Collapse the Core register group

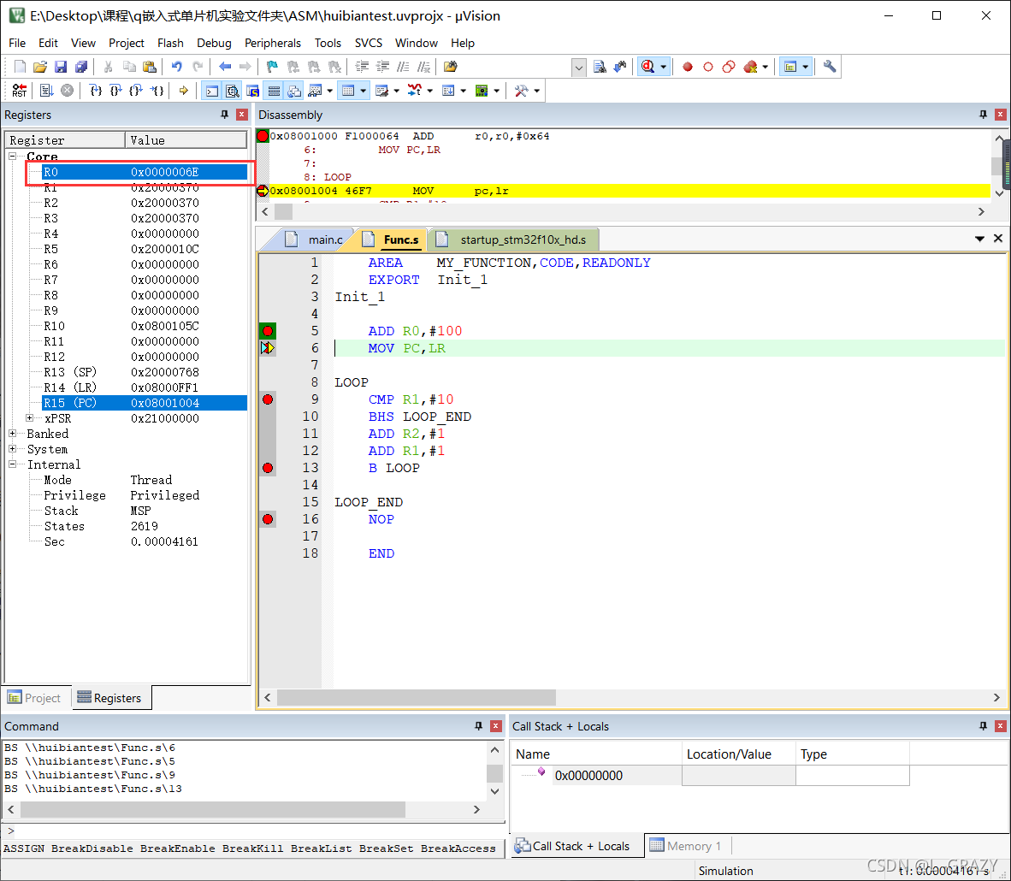(12, 156)
